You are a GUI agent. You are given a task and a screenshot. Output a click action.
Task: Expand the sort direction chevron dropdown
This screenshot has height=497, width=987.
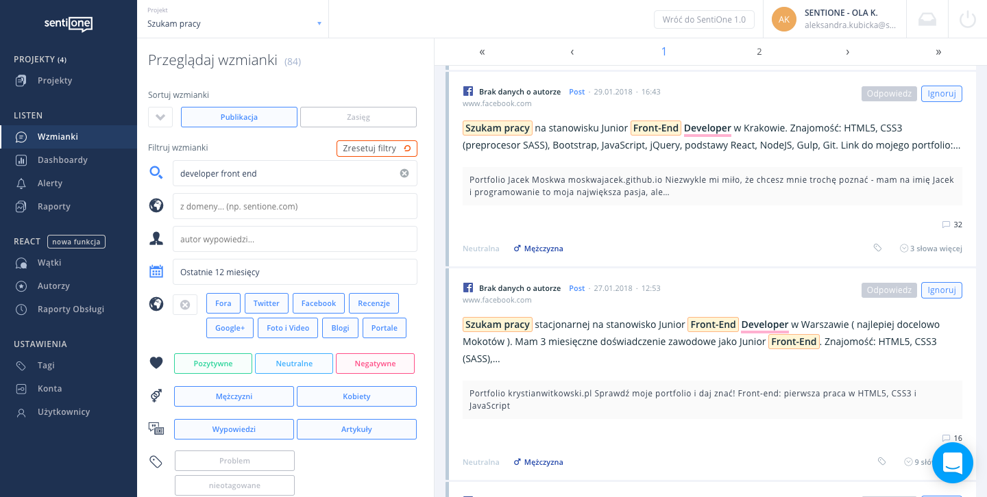[x=160, y=117]
